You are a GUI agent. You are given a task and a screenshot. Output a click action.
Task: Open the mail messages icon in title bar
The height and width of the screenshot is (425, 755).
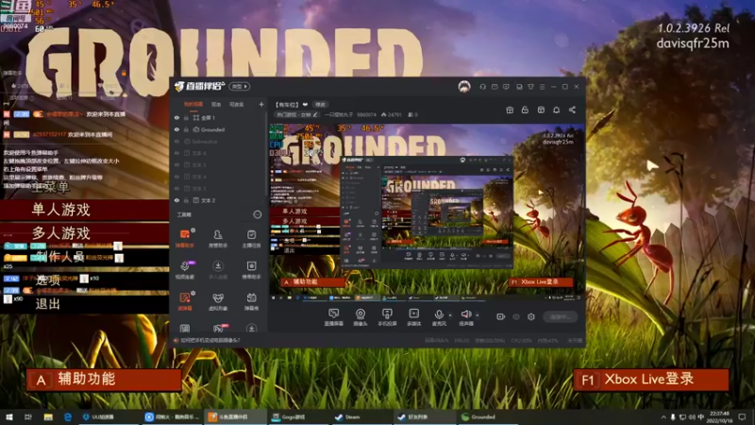pos(495,87)
